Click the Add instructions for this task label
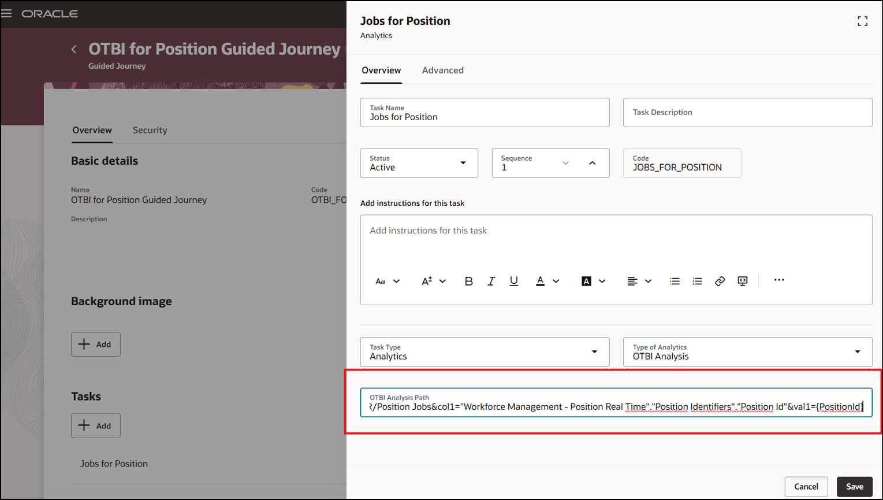Image resolution: width=883 pixels, height=500 pixels. pyautogui.click(x=412, y=203)
